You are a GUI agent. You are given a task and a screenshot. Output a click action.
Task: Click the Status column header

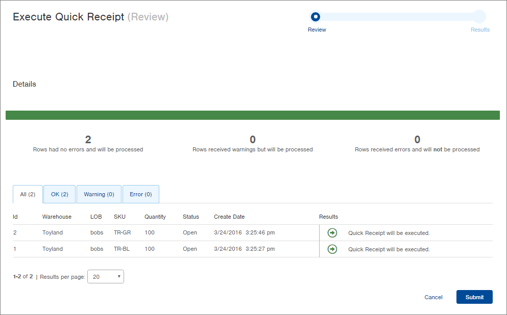pyautogui.click(x=191, y=217)
